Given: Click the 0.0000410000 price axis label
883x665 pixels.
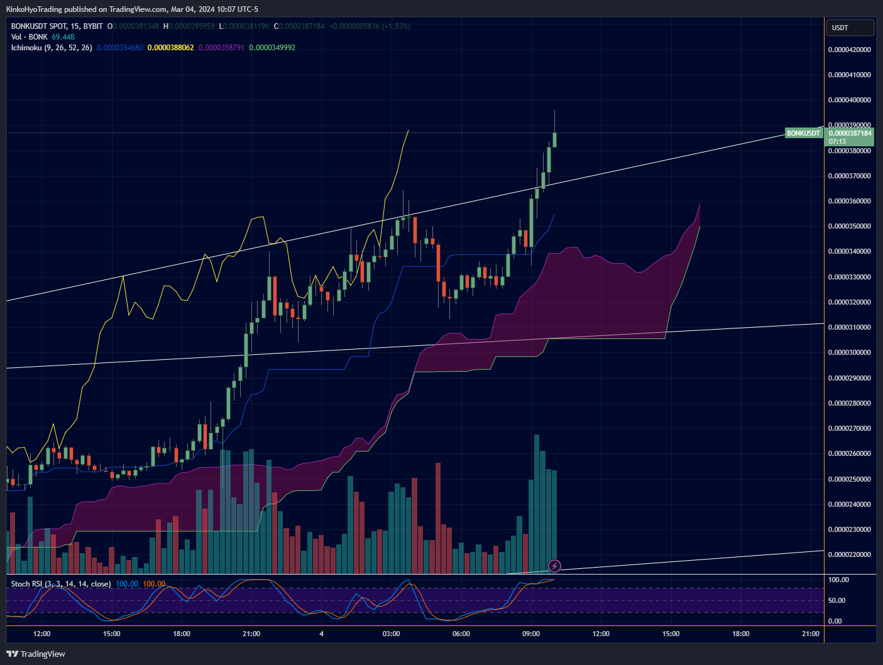Looking at the screenshot, I should (850, 75).
